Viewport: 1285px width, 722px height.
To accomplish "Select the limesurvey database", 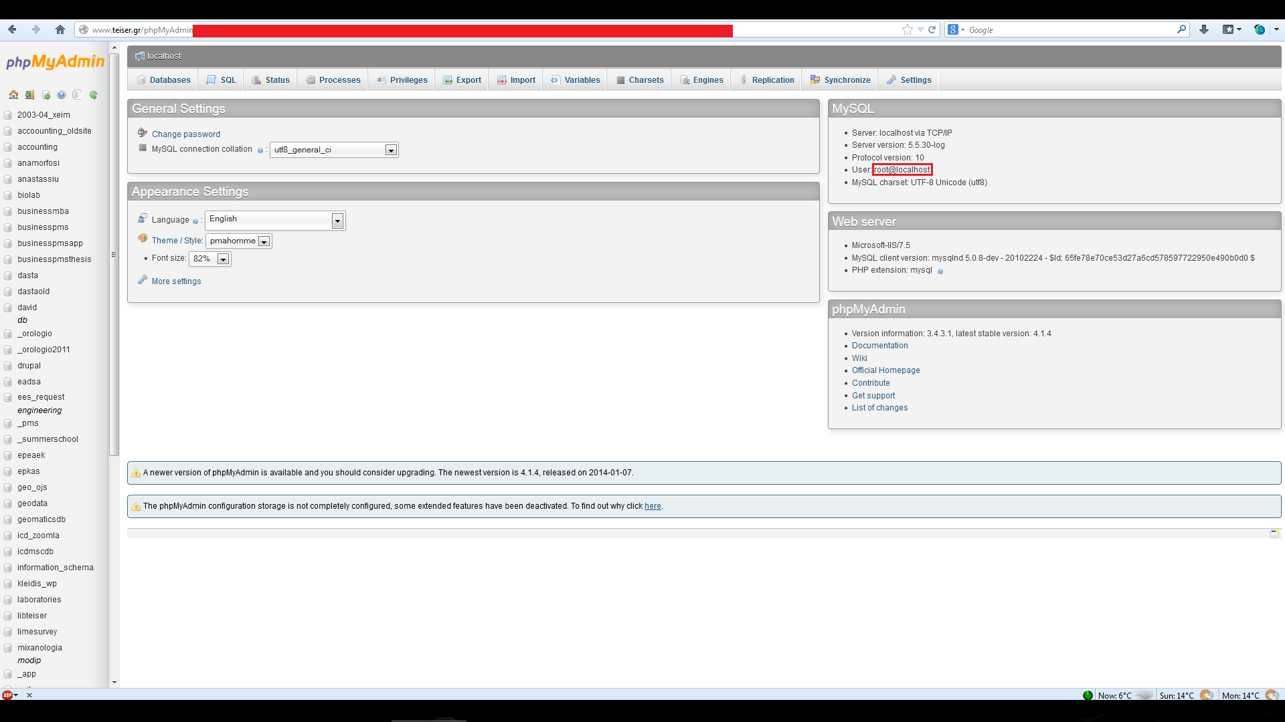I will pos(37,632).
